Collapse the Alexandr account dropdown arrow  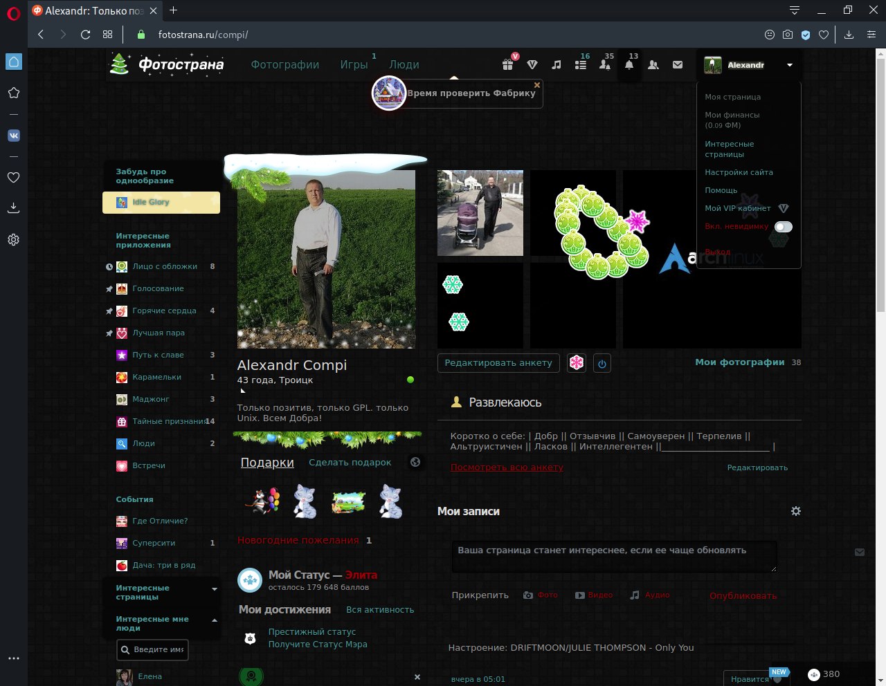[790, 65]
